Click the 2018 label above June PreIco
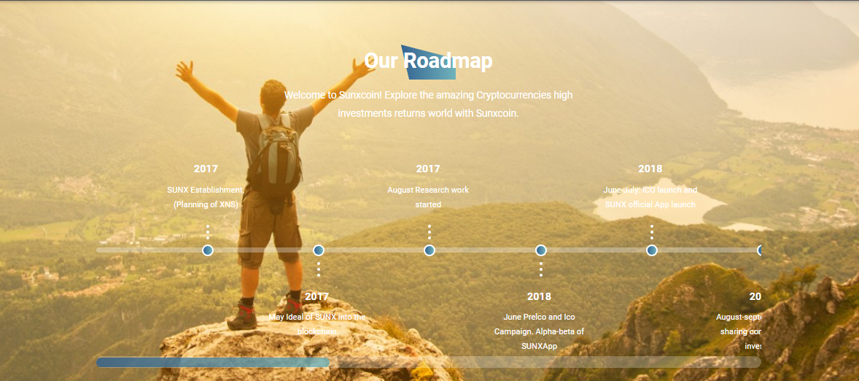The height and width of the screenshot is (381, 859). 539,296
